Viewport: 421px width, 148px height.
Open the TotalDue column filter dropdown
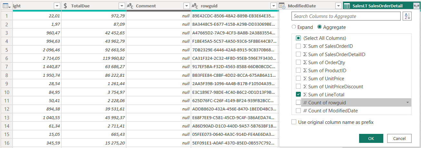tap(122, 6)
